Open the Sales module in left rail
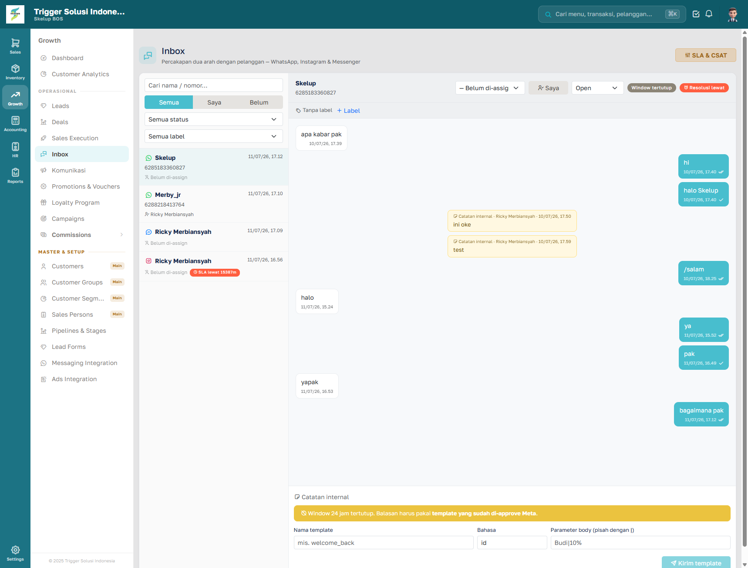This screenshot has height=568, width=748. [15, 46]
